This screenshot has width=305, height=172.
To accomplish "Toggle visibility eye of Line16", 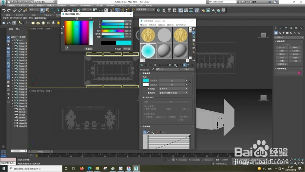I will point(15,112).
